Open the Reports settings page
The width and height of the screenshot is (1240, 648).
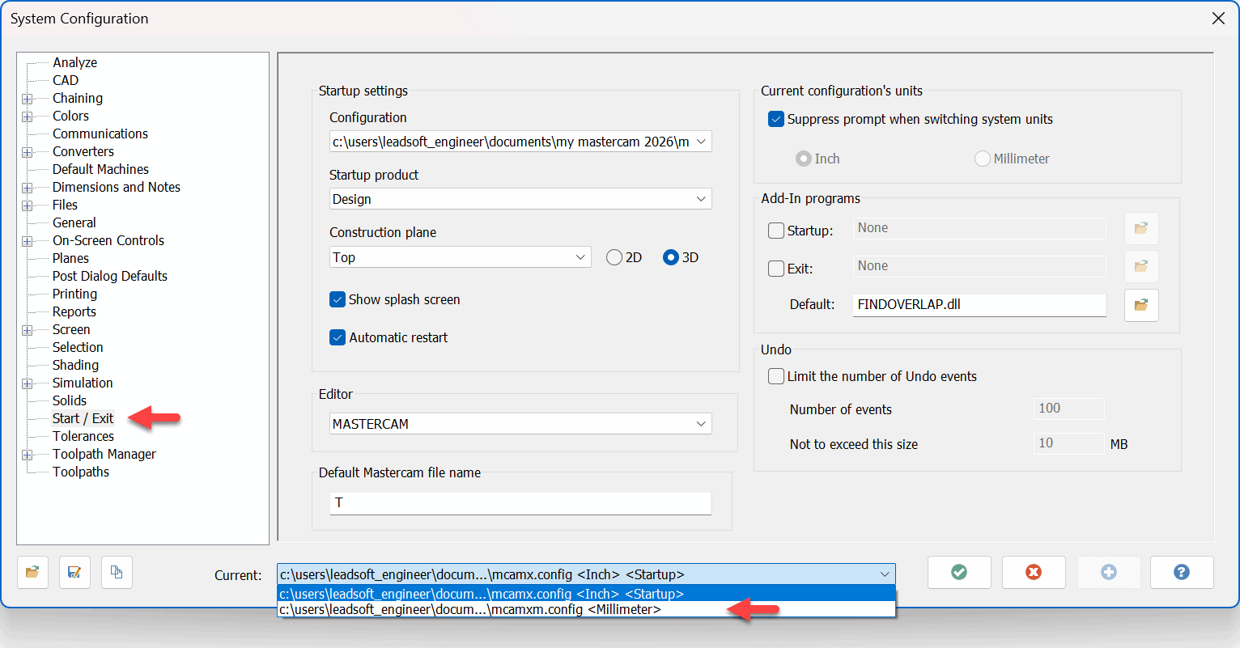click(74, 311)
